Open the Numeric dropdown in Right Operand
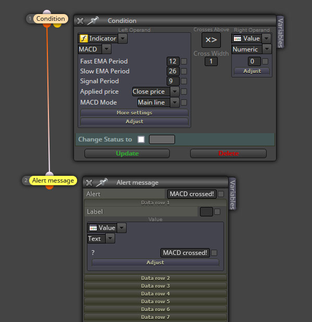 pyautogui.click(x=267, y=49)
